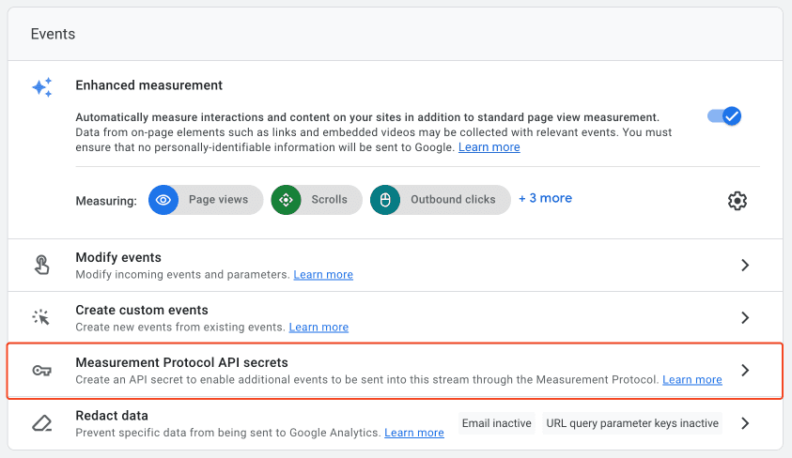The image size is (792, 458).
Task: Open Measurement Protocol API secrets chevron
Action: click(745, 370)
